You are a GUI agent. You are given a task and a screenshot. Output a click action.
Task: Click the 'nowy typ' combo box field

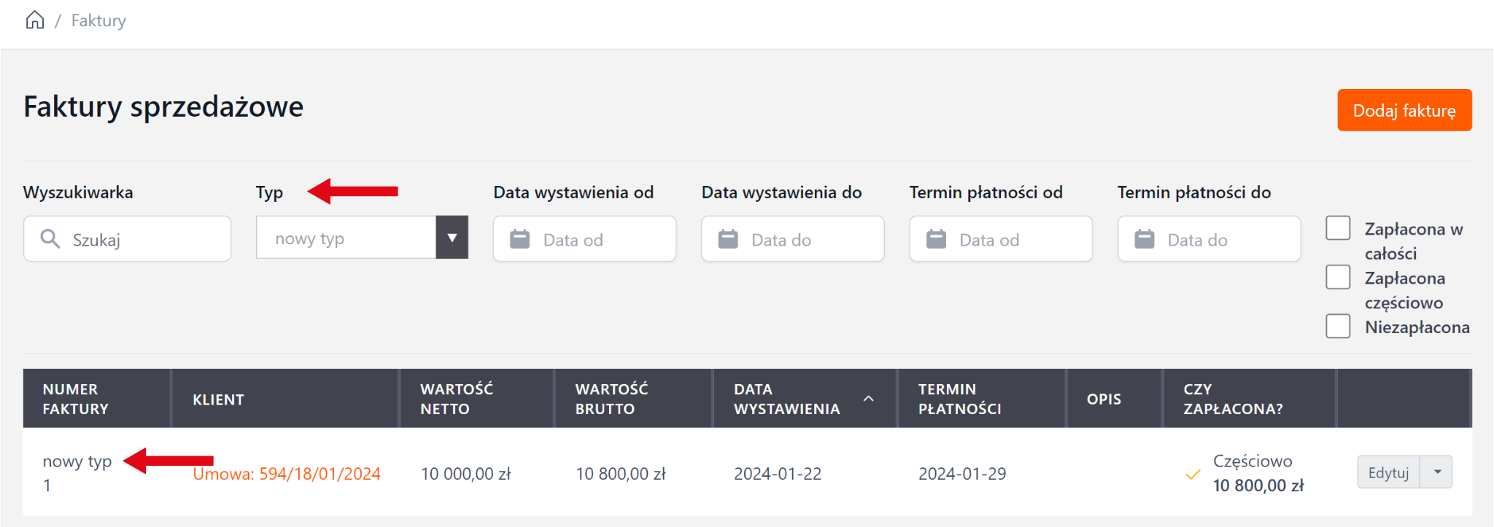[347, 238]
